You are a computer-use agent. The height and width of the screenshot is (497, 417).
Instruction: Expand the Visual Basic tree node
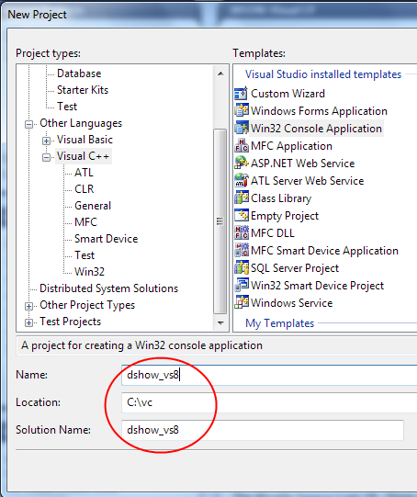tap(46, 141)
